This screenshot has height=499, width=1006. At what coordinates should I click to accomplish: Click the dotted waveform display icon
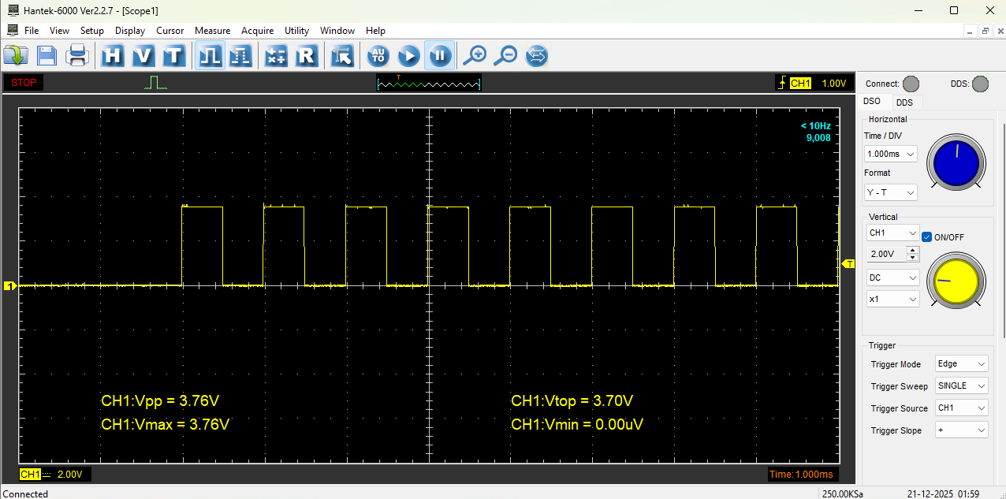[x=240, y=56]
